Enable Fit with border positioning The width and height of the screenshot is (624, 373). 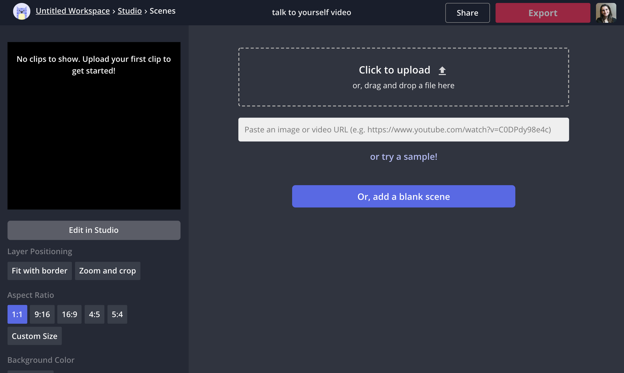point(40,271)
